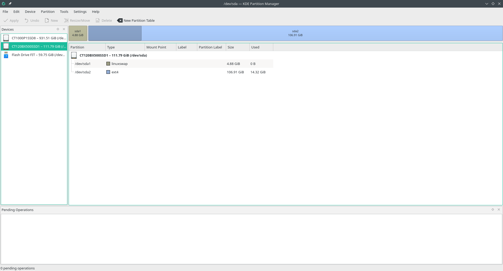Screen dimensions: 503x271
Task: Click the New partition icon
Action: pos(47,20)
